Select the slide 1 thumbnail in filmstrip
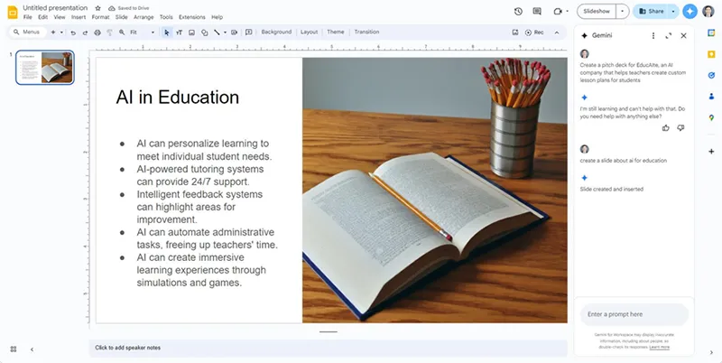 pos(45,69)
